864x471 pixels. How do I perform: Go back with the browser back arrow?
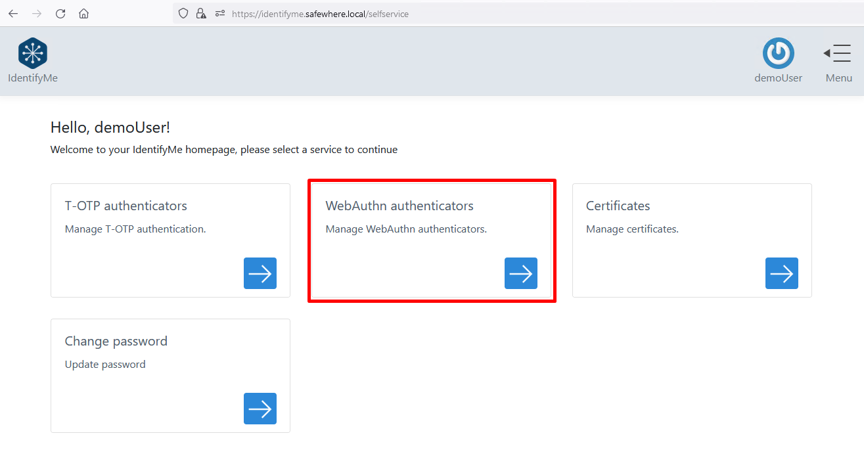13,14
